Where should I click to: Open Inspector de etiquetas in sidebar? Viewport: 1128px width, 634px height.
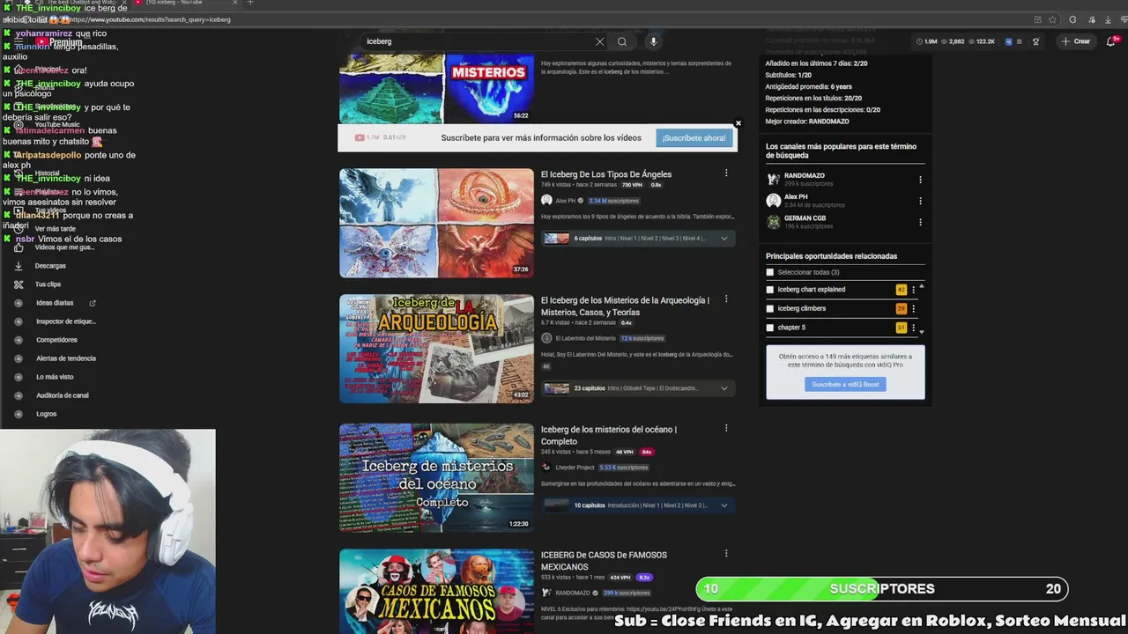point(65,321)
